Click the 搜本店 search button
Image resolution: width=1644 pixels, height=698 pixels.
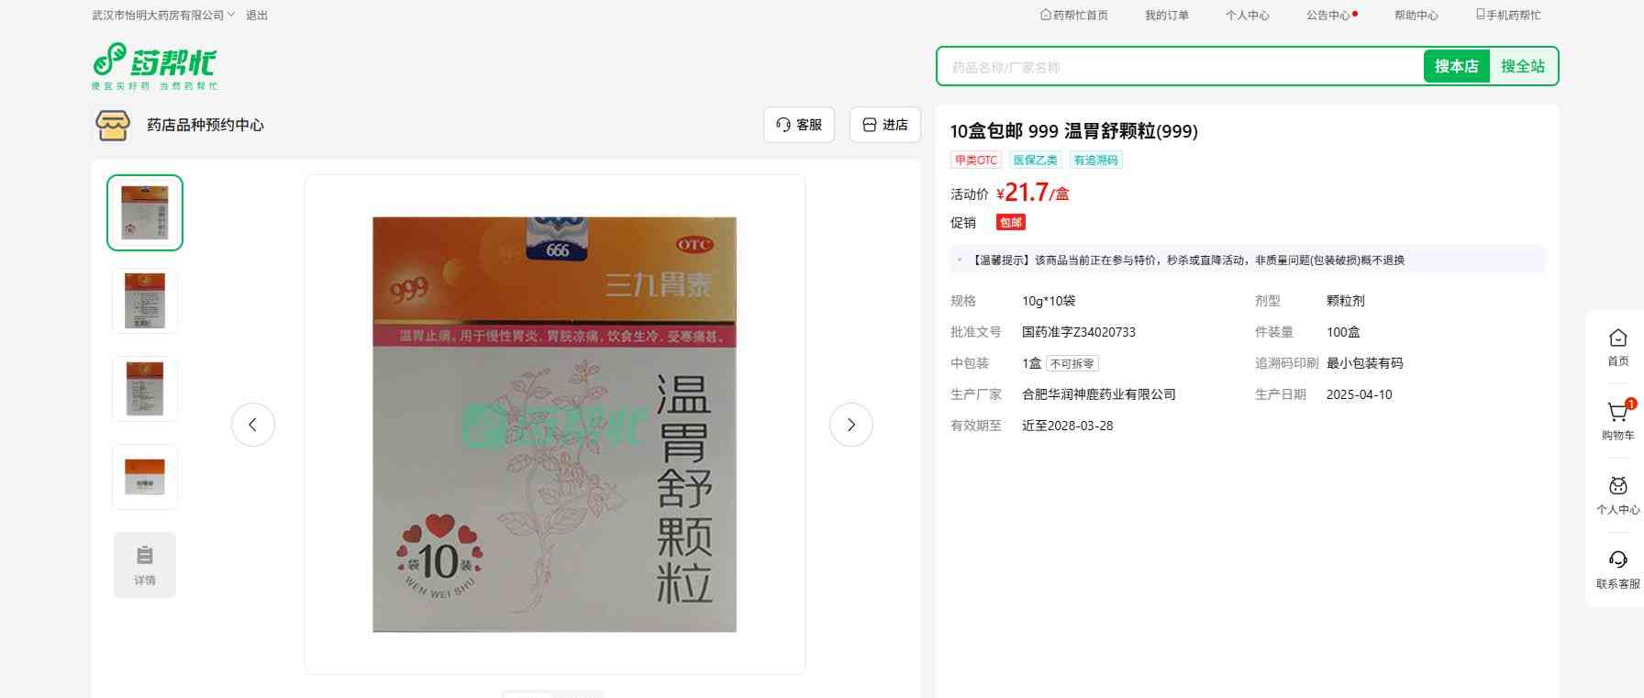1456,66
